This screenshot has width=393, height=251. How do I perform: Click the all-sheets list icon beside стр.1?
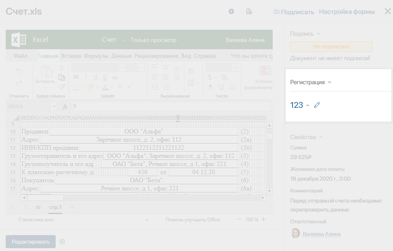point(38,207)
